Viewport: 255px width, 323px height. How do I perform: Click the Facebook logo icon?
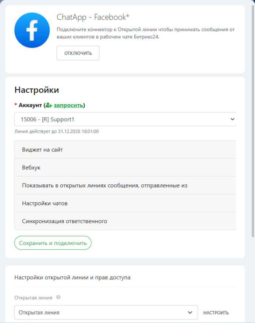pos(32,30)
